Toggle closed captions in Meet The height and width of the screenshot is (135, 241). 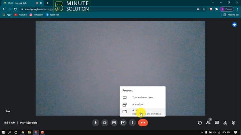click(114, 123)
